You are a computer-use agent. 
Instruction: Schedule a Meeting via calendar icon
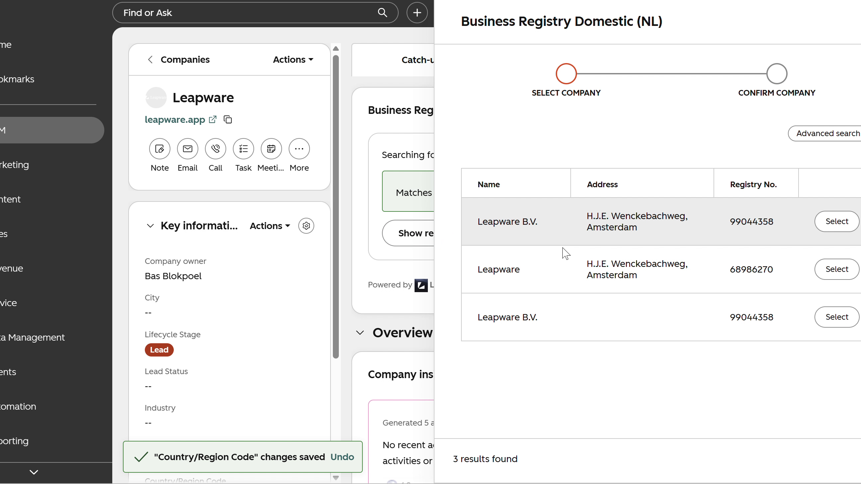(271, 149)
